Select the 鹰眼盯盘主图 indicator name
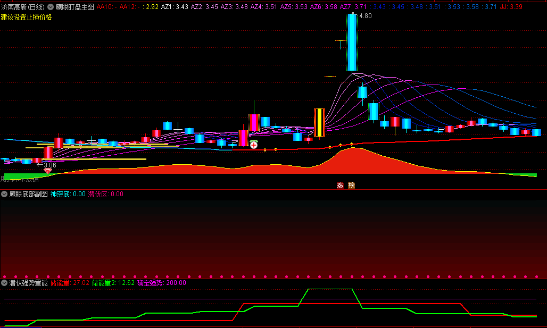Screen dimensions: 547x328 click(75, 7)
